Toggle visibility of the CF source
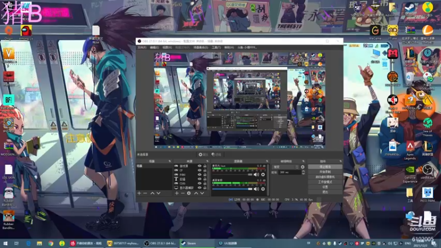Image resolution: width=441 pixels, height=248 pixels. click(x=200, y=170)
